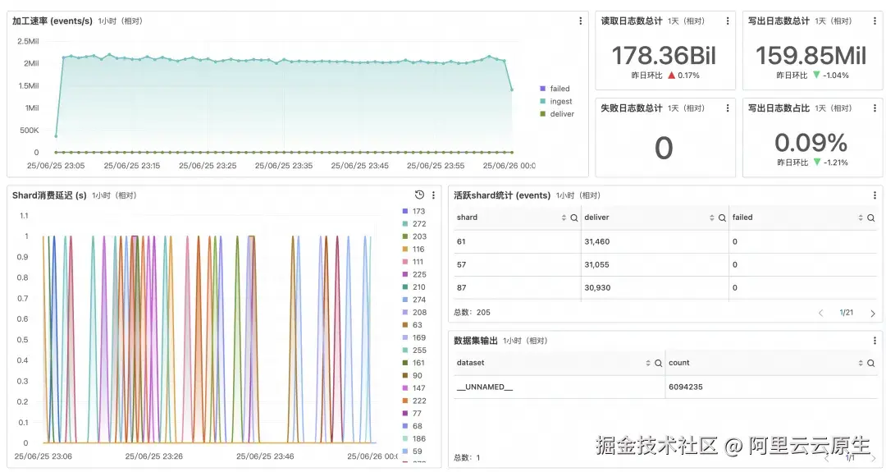Toggle shard 222 in delay legend
886x472 pixels.
[x=414, y=401]
